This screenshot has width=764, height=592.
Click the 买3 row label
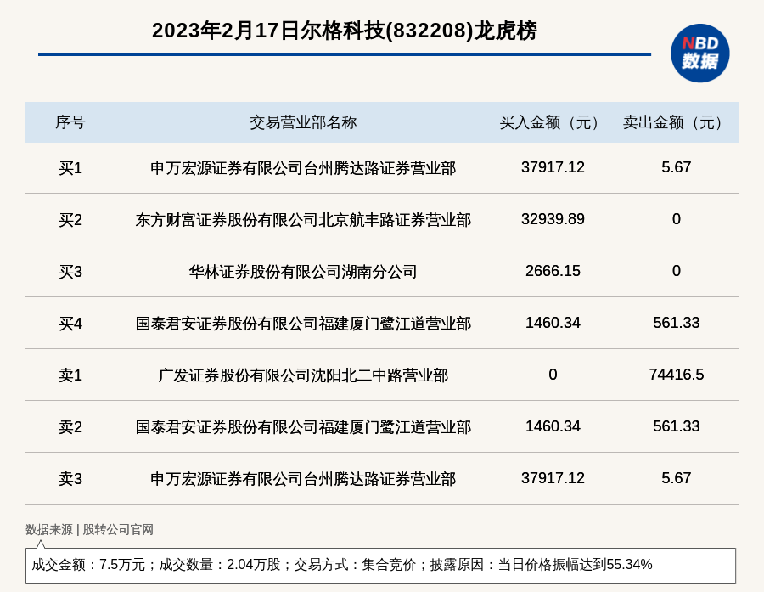tap(70, 272)
